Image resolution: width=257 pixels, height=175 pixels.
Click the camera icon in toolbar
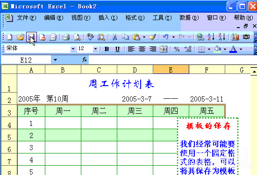[246, 37]
